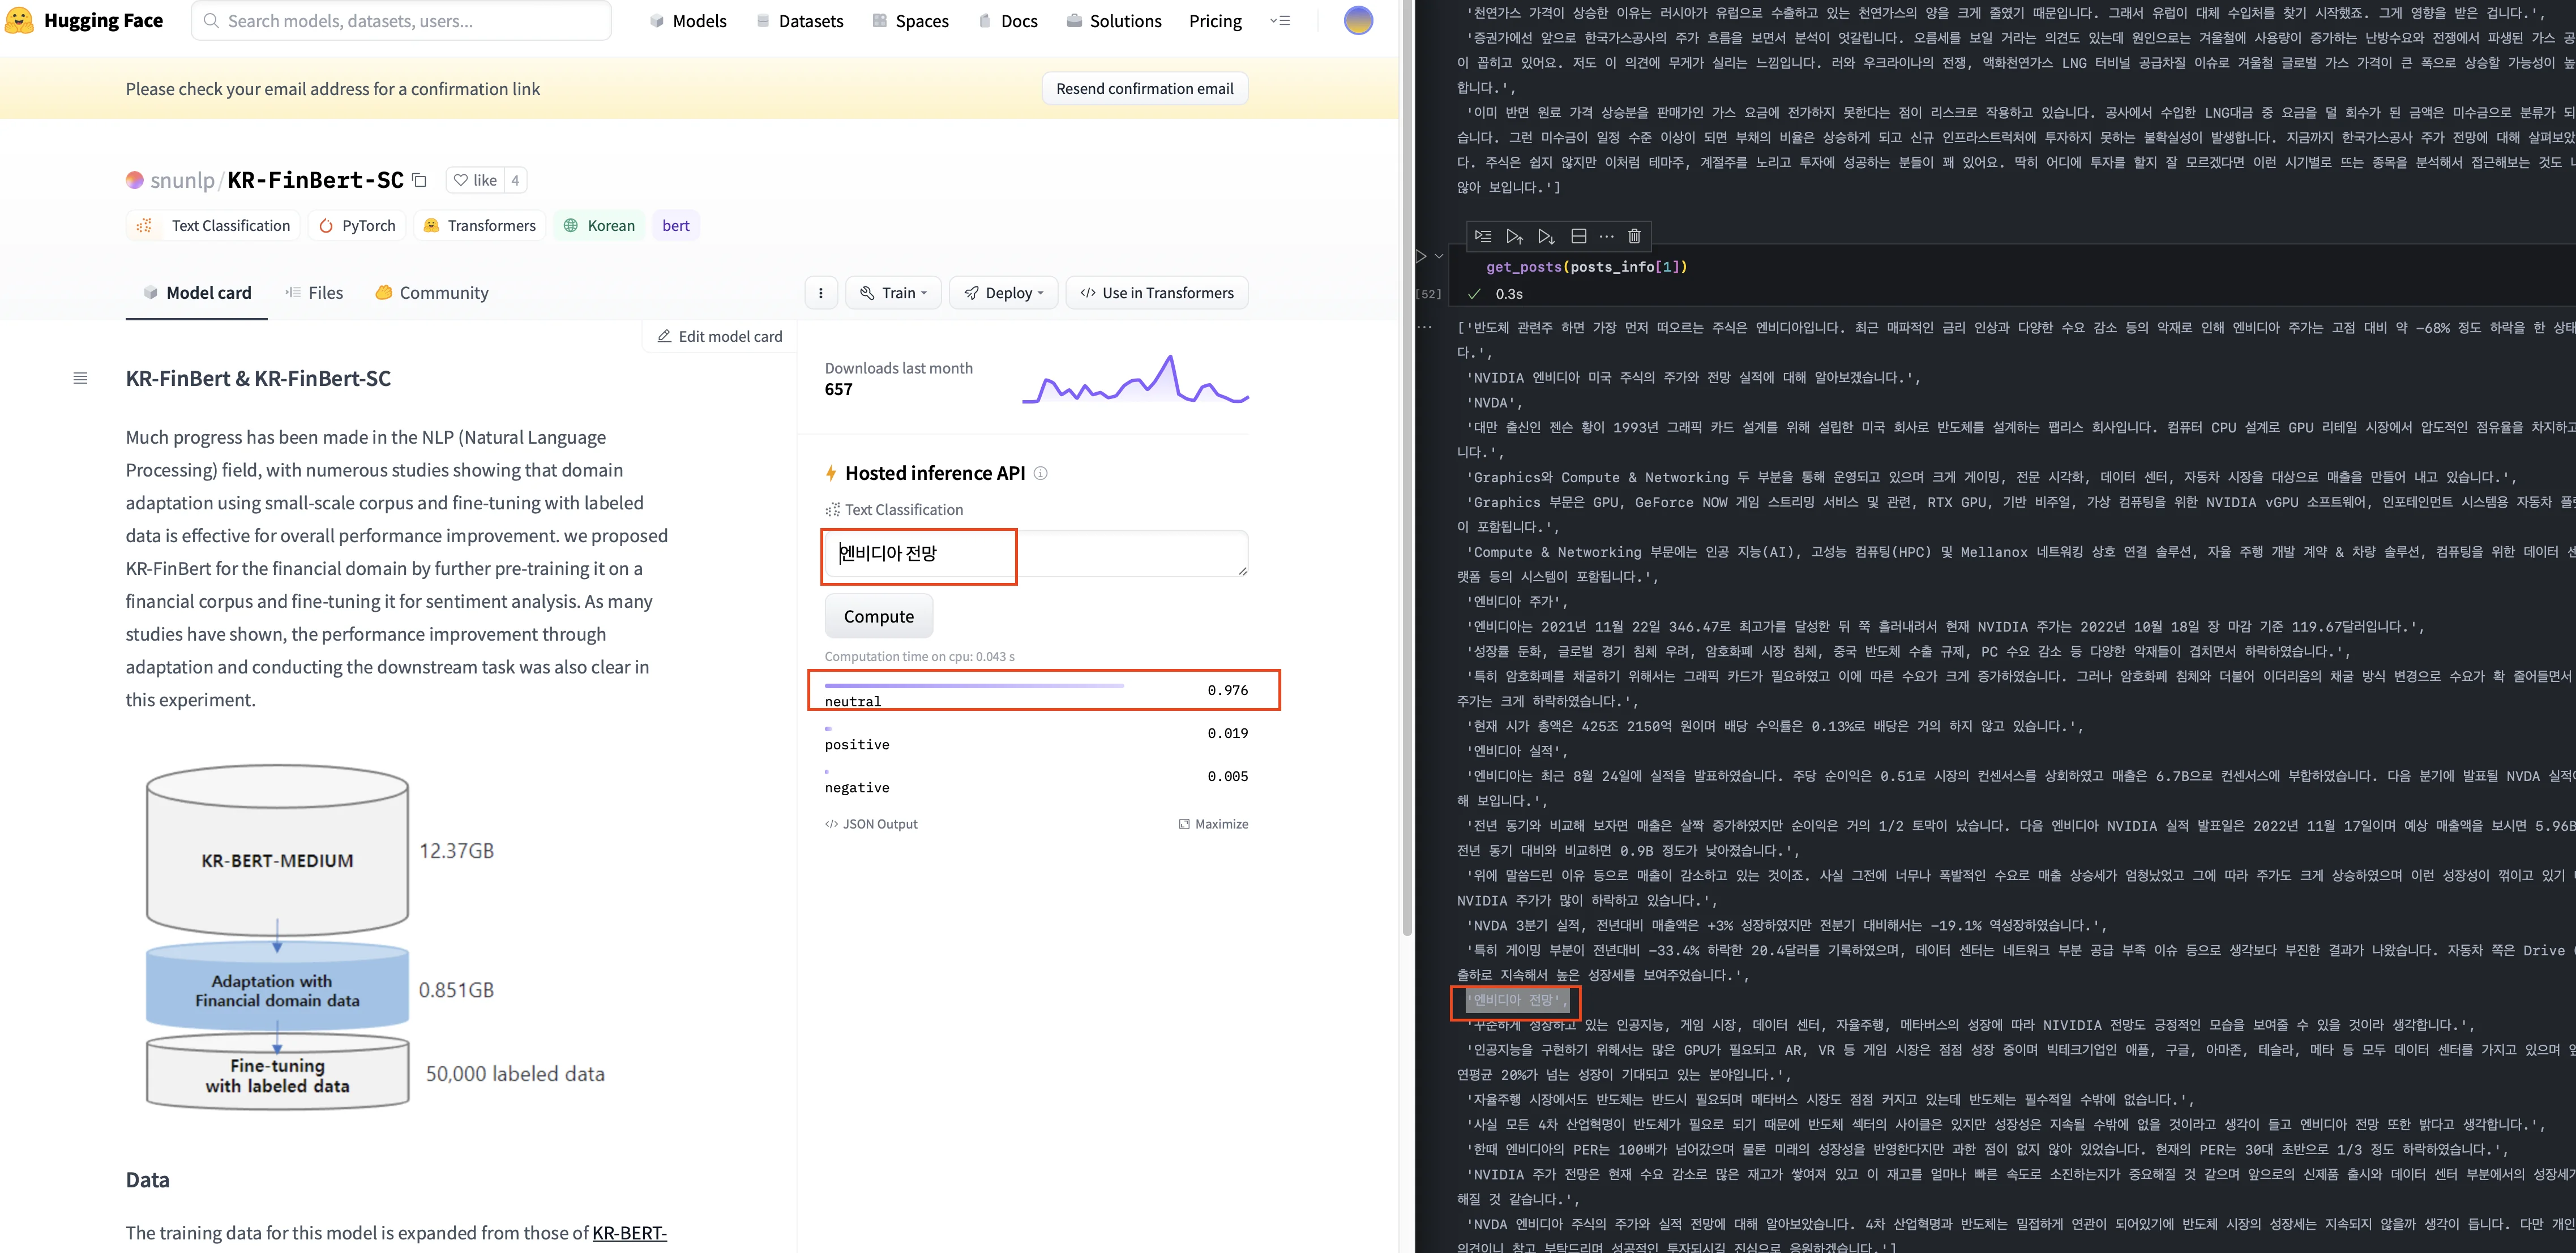
Task: Expand run options chevron beside the cell
Action: point(1439,256)
